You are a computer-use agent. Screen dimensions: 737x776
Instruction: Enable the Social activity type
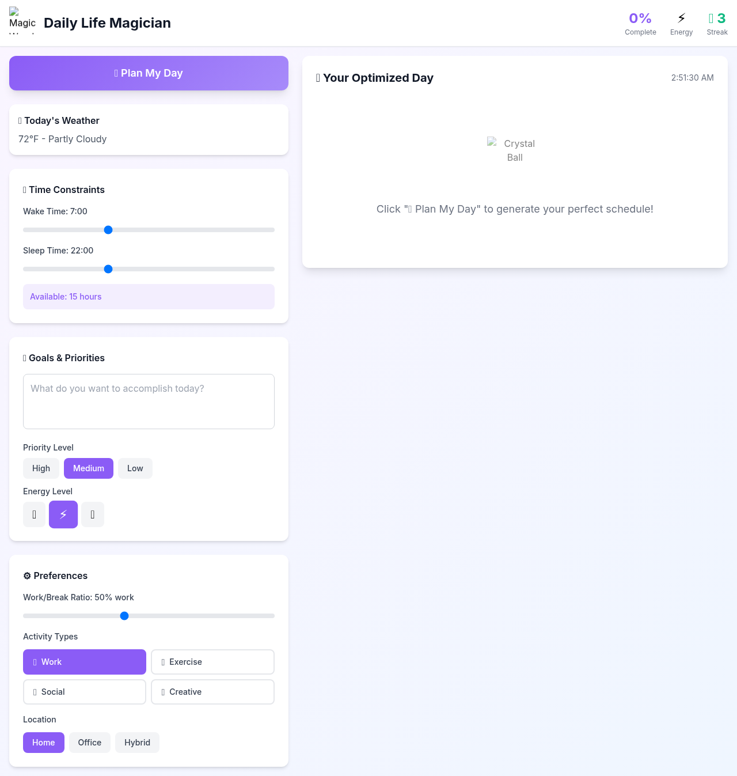tap(84, 692)
